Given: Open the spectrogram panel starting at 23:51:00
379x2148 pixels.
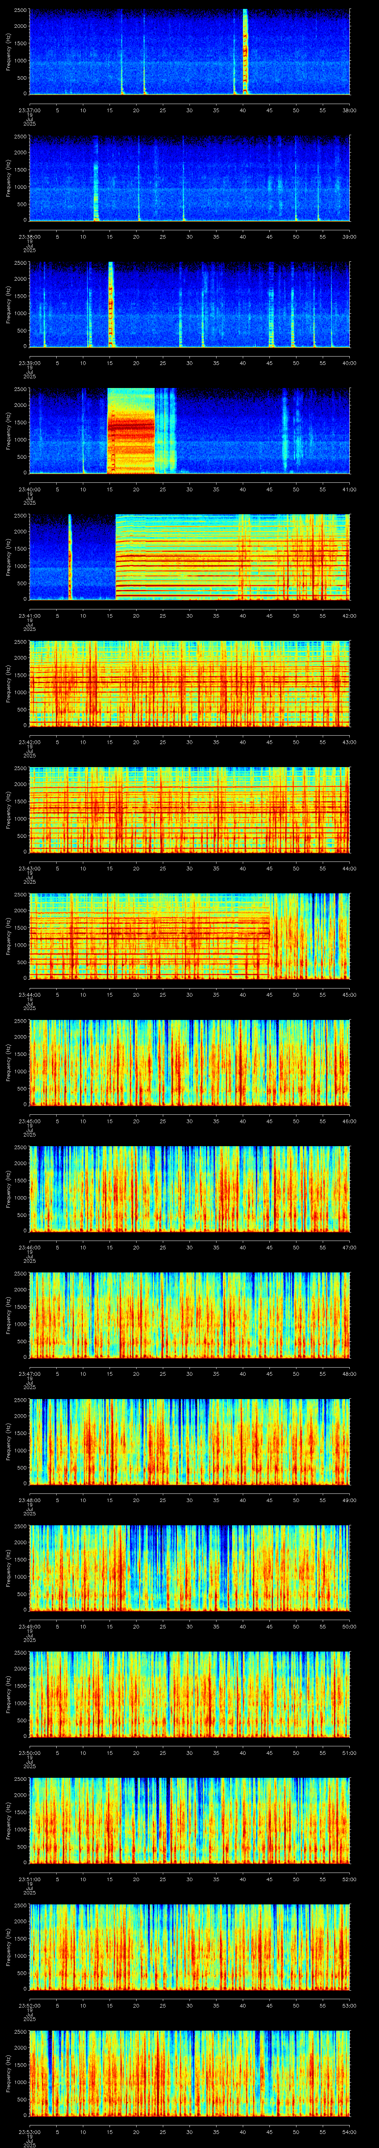Looking at the screenshot, I should (190, 1821).
